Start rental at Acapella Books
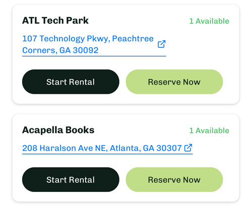Screen dimensions: 252x208 71,179
